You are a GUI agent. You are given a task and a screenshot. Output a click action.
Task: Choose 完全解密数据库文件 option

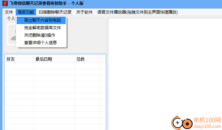point(41,28)
